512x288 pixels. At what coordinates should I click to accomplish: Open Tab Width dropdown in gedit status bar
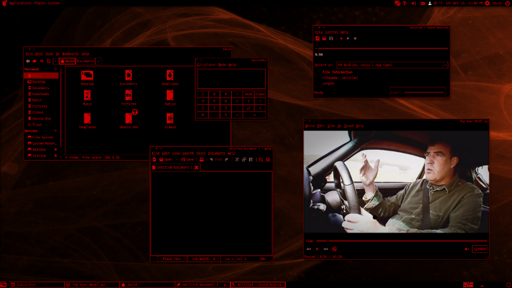tap(204, 259)
